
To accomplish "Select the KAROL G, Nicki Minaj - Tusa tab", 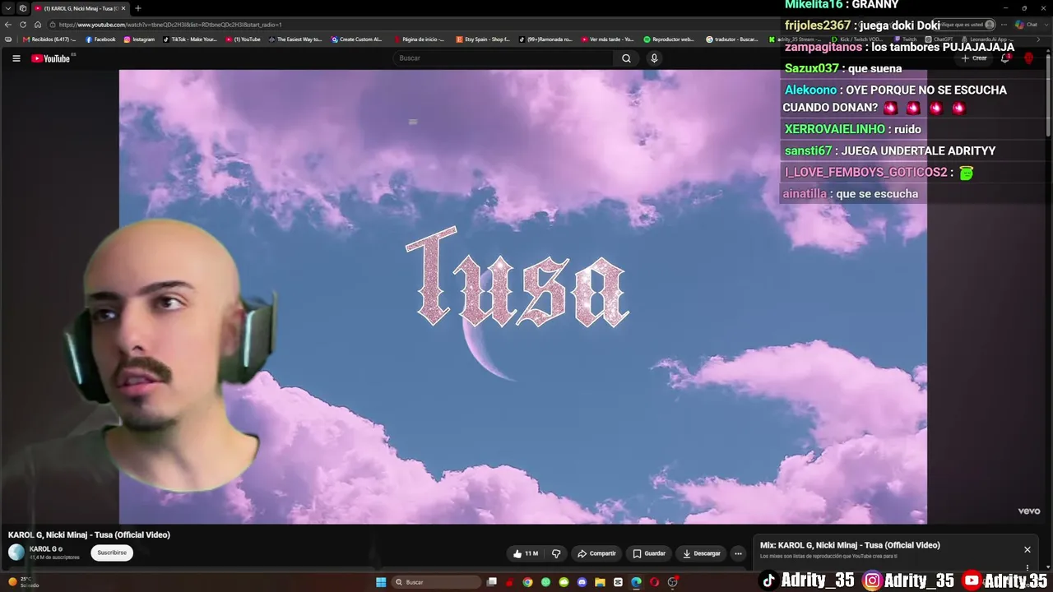I will click(x=81, y=8).
